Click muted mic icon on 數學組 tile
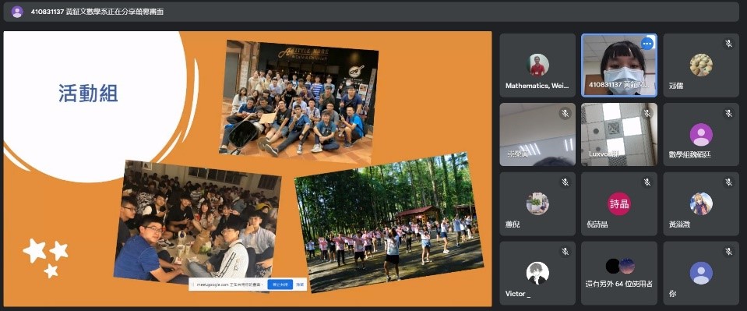The width and height of the screenshot is (747, 311). pos(728,114)
